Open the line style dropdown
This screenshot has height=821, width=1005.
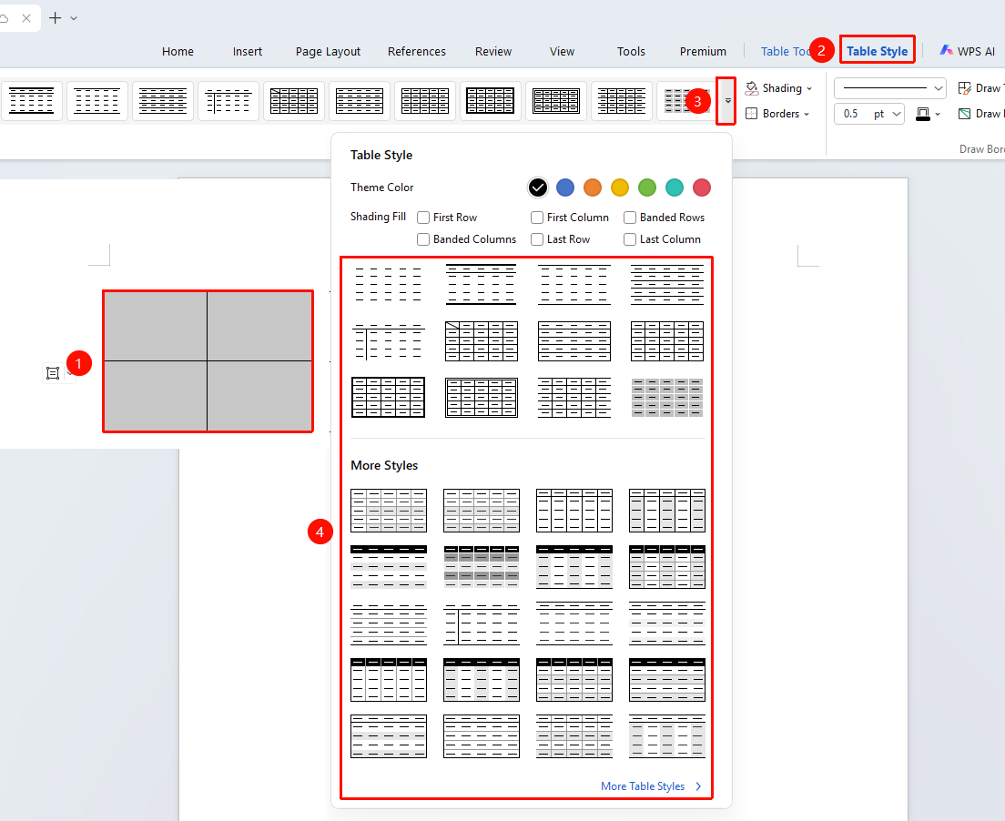coord(939,88)
